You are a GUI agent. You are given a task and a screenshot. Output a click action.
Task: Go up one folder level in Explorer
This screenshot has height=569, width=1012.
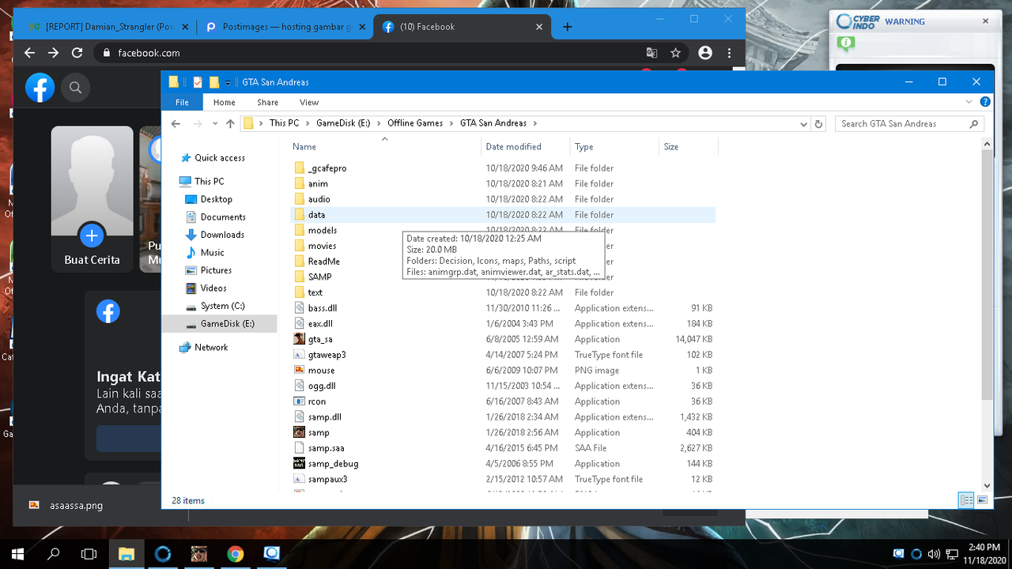[230, 123]
